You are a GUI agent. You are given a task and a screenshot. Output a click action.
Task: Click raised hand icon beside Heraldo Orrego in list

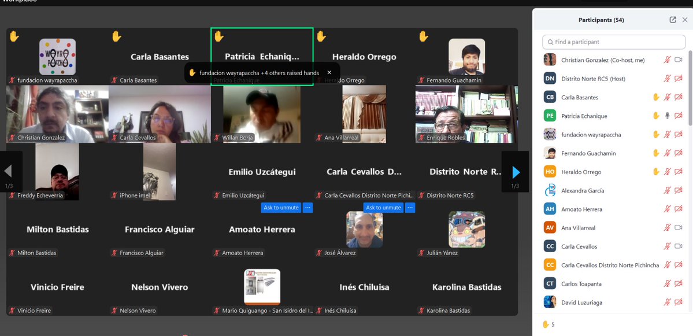657,172
